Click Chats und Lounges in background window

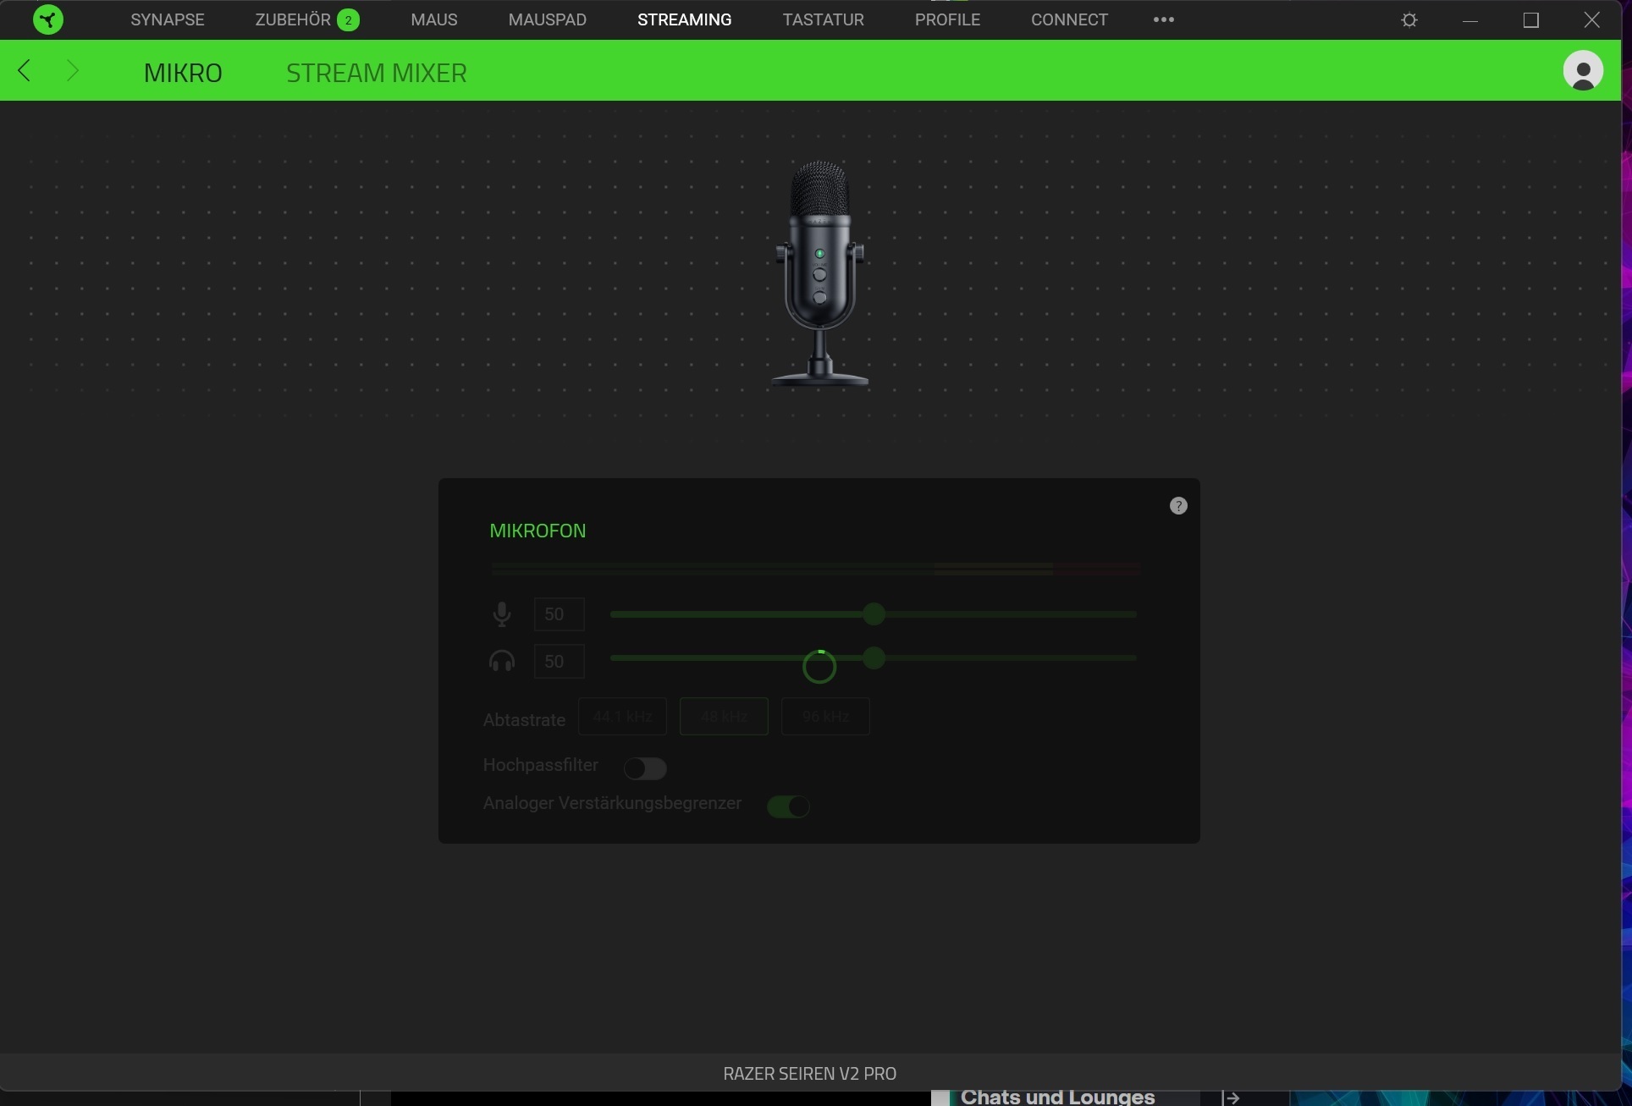click(x=1057, y=1098)
